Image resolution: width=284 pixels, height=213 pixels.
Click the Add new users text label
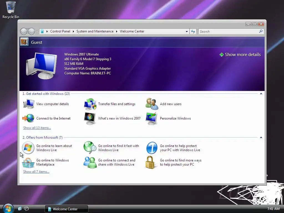click(x=171, y=104)
